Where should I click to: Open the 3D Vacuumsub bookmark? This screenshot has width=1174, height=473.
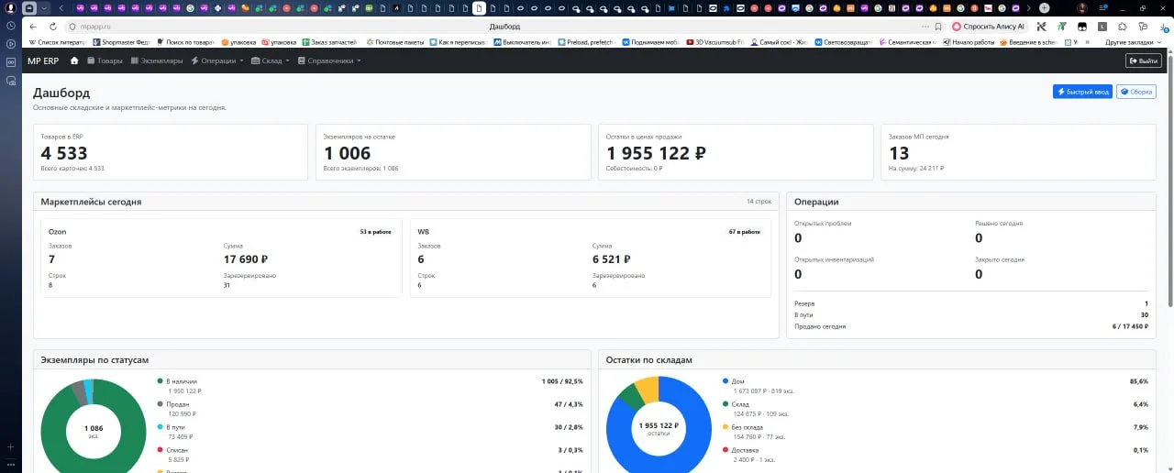click(714, 42)
